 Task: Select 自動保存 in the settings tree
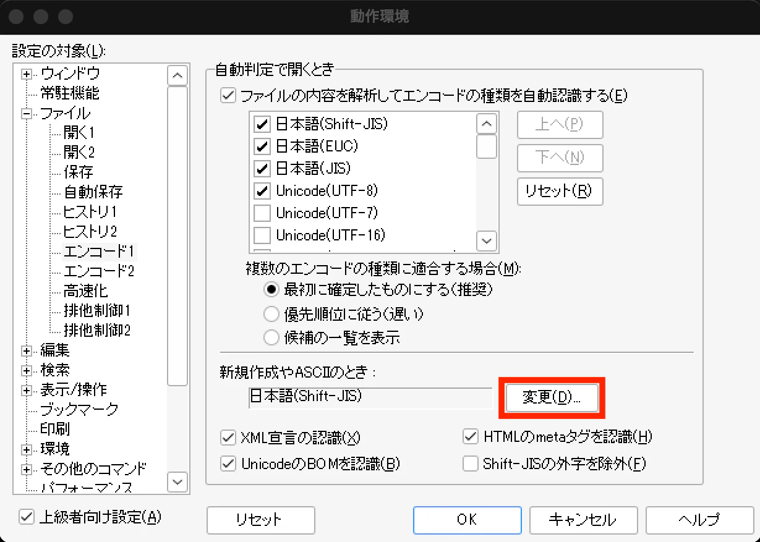click(x=93, y=192)
